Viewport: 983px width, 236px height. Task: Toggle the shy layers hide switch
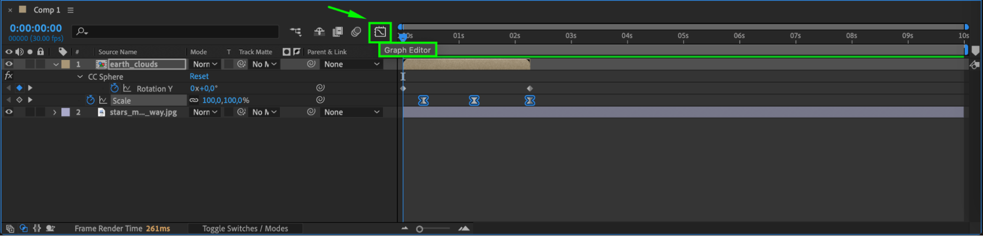coord(319,32)
